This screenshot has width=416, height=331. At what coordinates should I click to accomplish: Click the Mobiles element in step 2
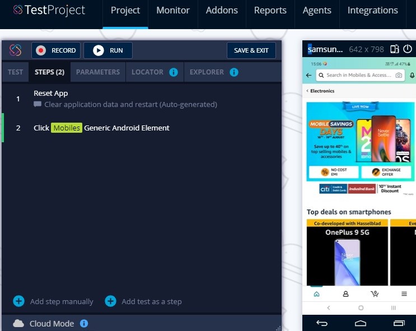[x=67, y=128]
